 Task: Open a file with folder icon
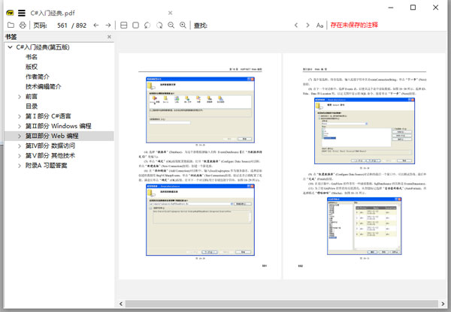pyautogui.click(x=11, y=25)
